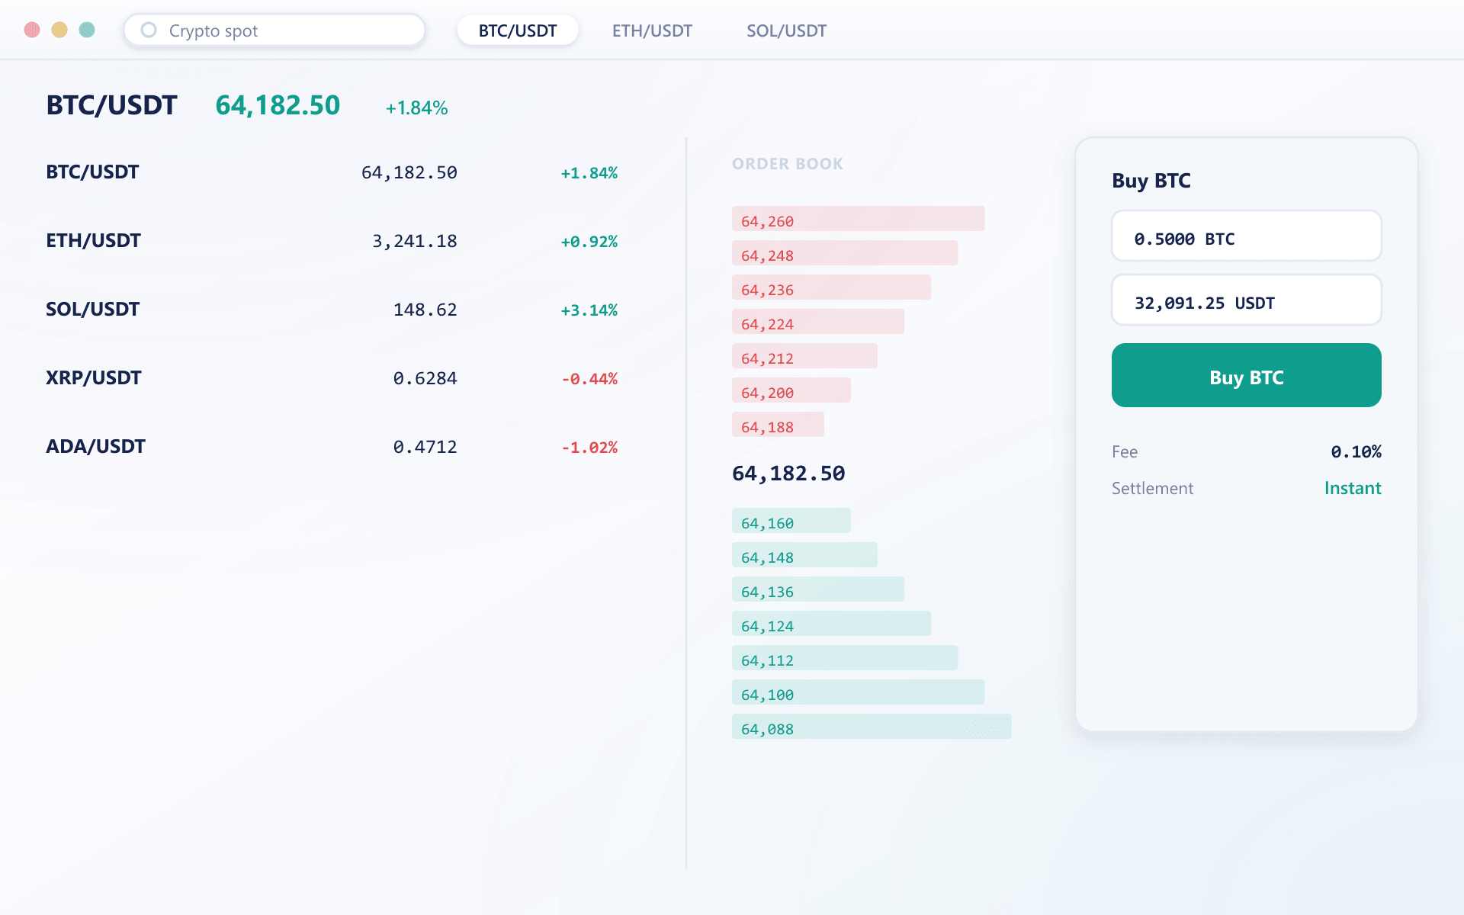Click the 0.6284 price of XRP/USDT
Screen dimensions: 1464x915
click(x=425, y=379)
